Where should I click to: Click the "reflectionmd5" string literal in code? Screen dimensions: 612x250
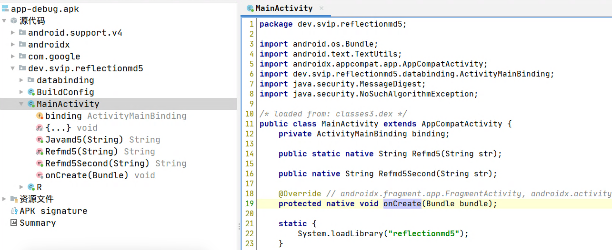[x=424, y=233]
